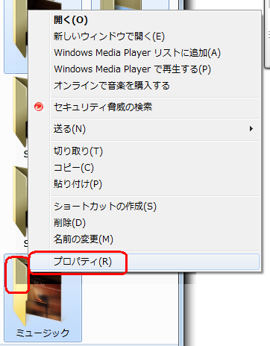This screenshot has height=346, width=270.
Task: Click 名前の変更(M) to rename
Action: coord(84,239)
